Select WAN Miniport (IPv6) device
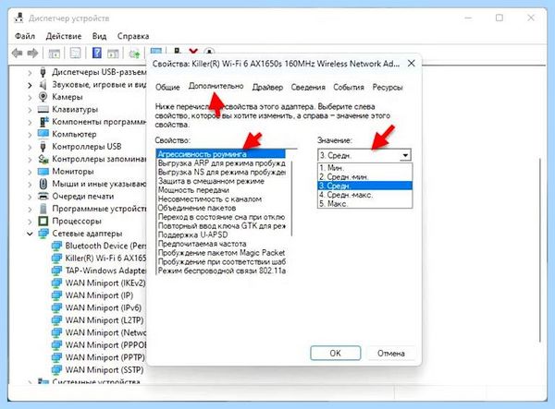The width and height of the screenshot is (555, 409). [x=104, y=307]
